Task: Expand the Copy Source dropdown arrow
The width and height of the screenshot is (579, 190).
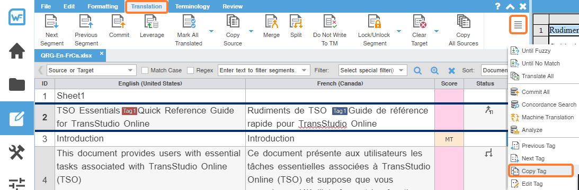Action: (251, 31)
